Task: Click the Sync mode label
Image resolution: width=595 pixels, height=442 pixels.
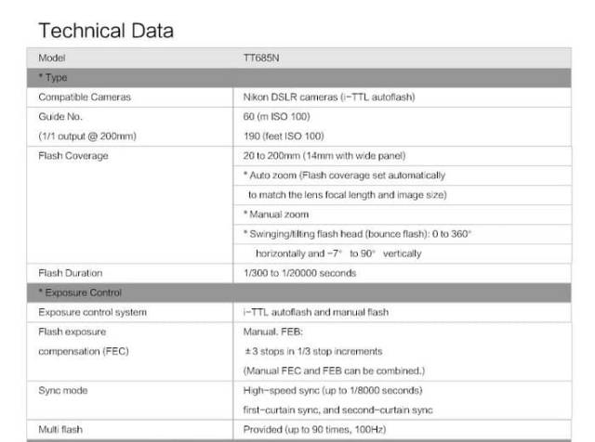Action: point(63,390)
